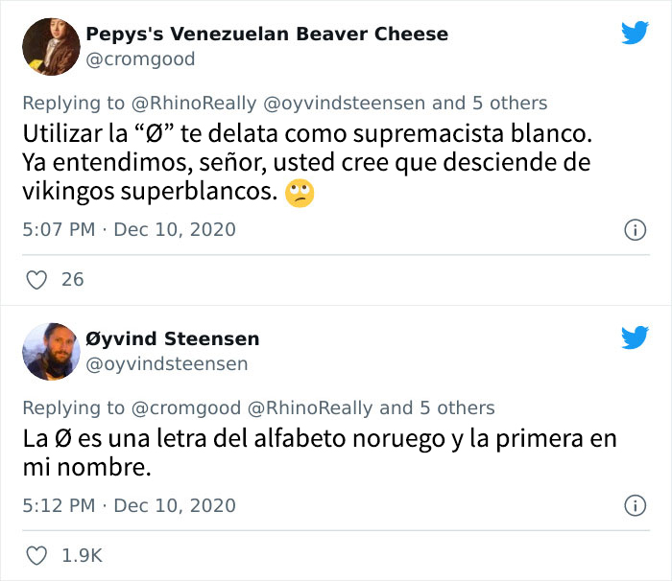Open info icon on the first tweet
Image resolution: width=672 pixels, height=581 pixels.
634,230
